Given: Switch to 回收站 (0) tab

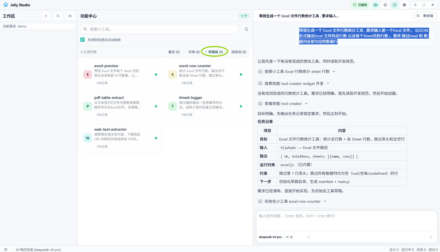Looking at the screenshot, I should point(239,52).
